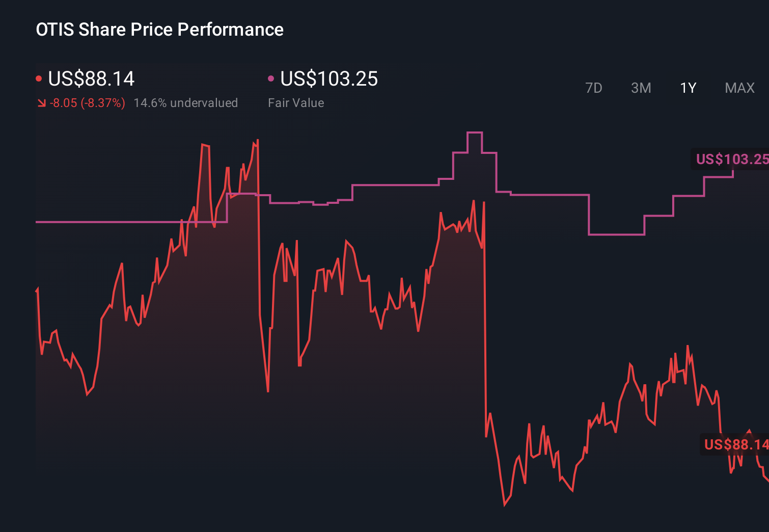This screenshot has height=532, width=769.
Task: Select the MAX time range
Action: [739, 88]
